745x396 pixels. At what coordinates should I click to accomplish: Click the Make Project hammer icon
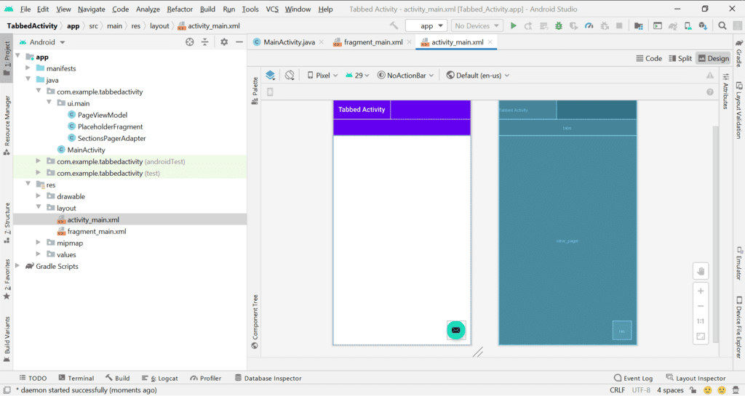pyautogui.click(x=394, y=25)
